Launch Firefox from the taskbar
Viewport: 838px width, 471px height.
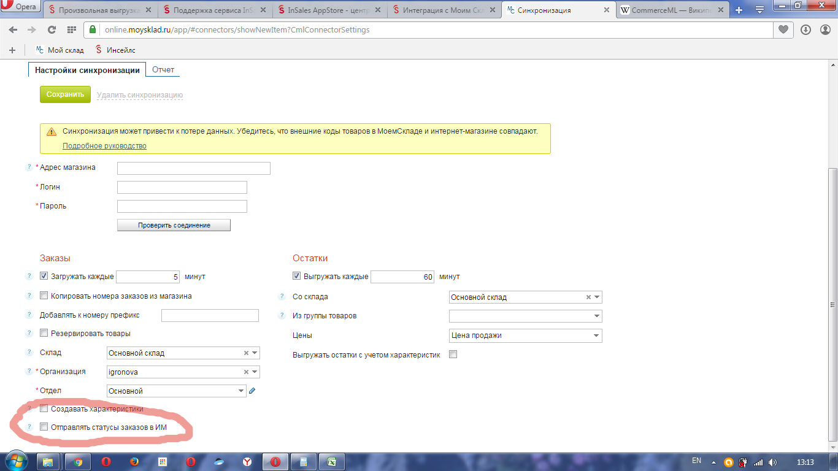pos(134,462)
